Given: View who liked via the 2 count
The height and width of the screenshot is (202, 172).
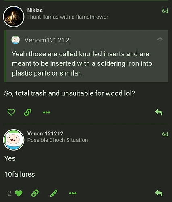Looking at the screenshot, I should [x=10, y=194].
